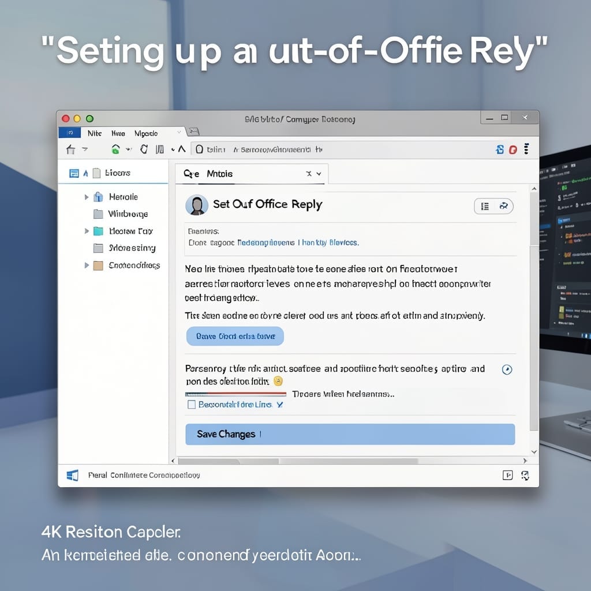591x591 pixels.
Task: Click inside the address bar field
Action: tap(340, 149)
